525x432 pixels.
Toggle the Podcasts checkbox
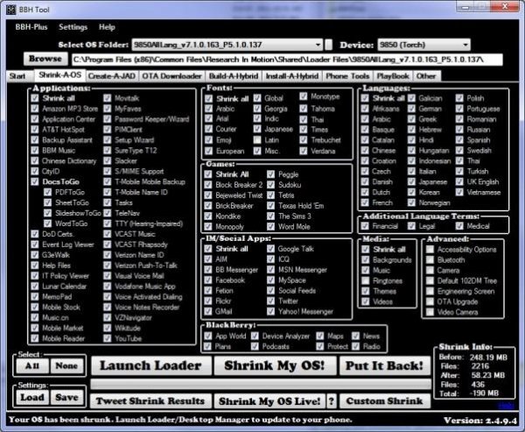(255, 346)
